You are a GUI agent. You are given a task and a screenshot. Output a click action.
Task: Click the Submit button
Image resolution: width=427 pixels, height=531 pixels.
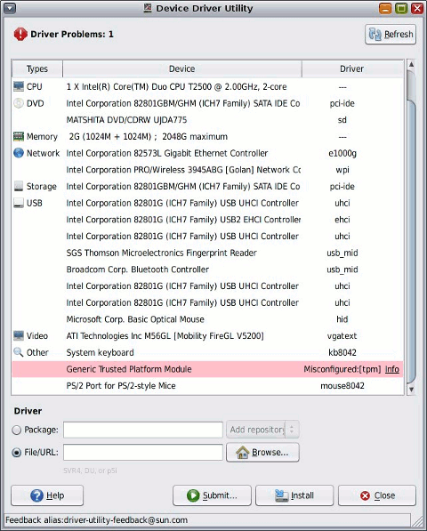click(x=212, y=495)
